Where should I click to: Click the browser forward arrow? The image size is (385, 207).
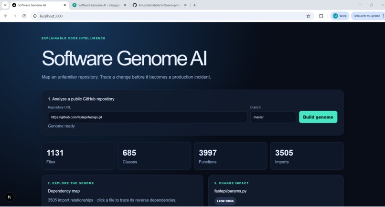[x=15, y=16]
